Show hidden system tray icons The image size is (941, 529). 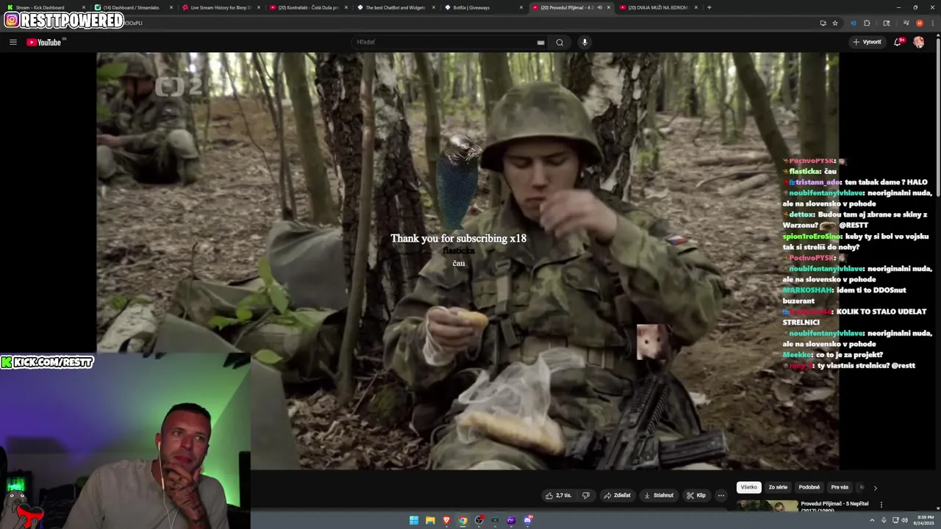(872, 520)
